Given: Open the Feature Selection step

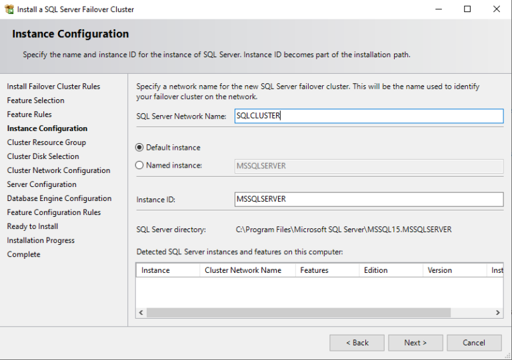Looking at the screenshot, I should tap(36, 100).
